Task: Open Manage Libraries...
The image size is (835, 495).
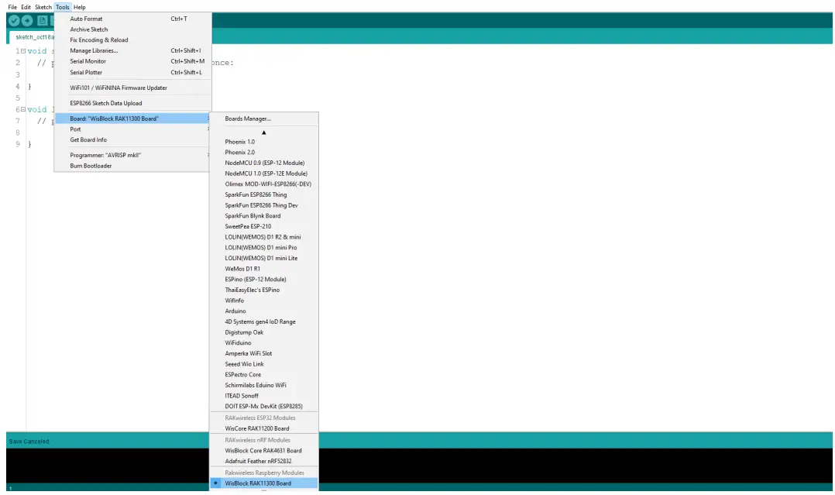Action: click(132, 50)
